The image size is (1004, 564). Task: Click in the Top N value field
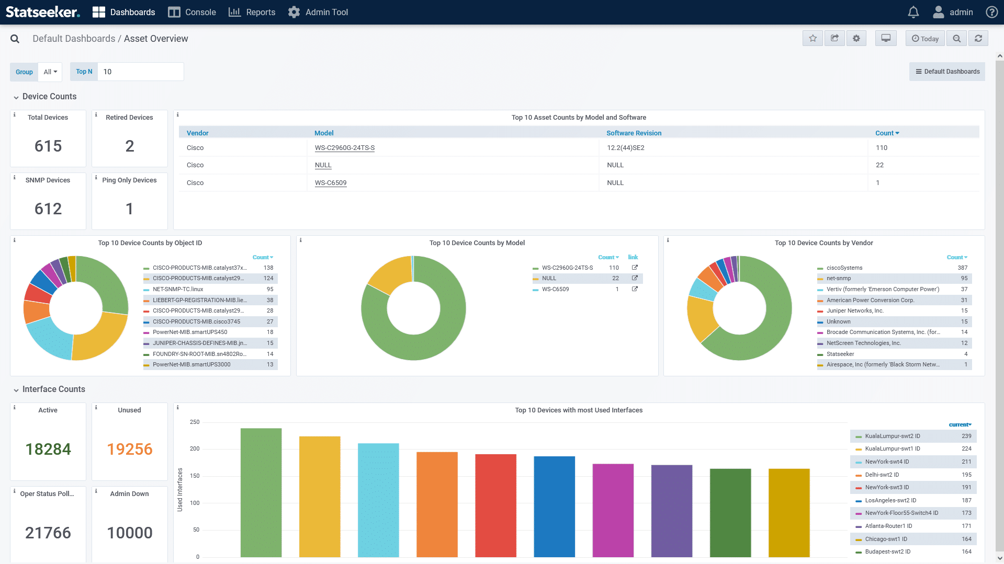click(x=141, y=72)
